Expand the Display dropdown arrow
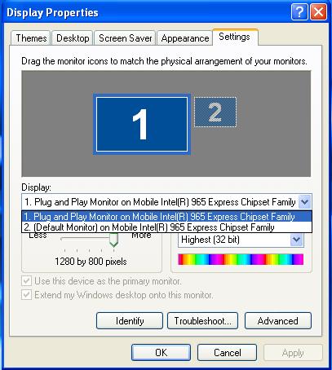 click(x=304, y=202)
